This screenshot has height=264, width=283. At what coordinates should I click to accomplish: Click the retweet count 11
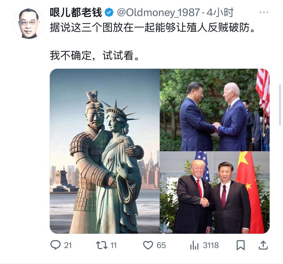pos(113,245)
